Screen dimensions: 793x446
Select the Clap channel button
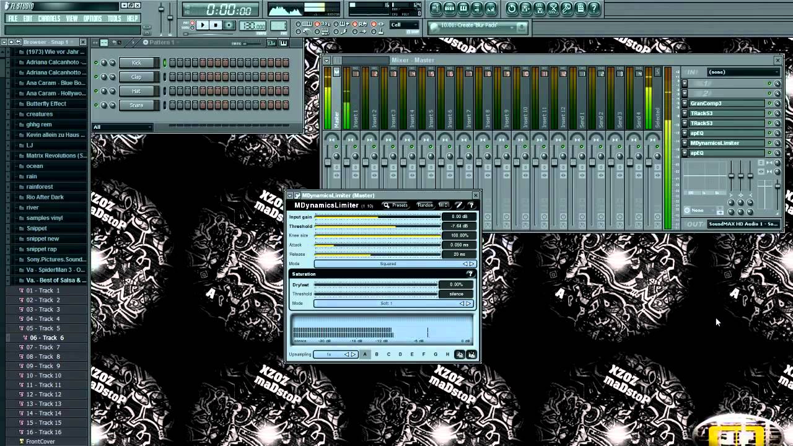click(136, 77)
